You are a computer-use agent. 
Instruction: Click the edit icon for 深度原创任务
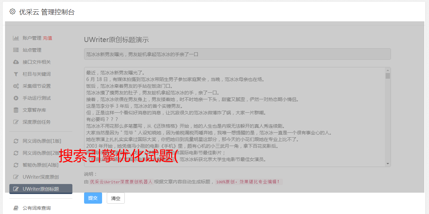tap(16, 122)
